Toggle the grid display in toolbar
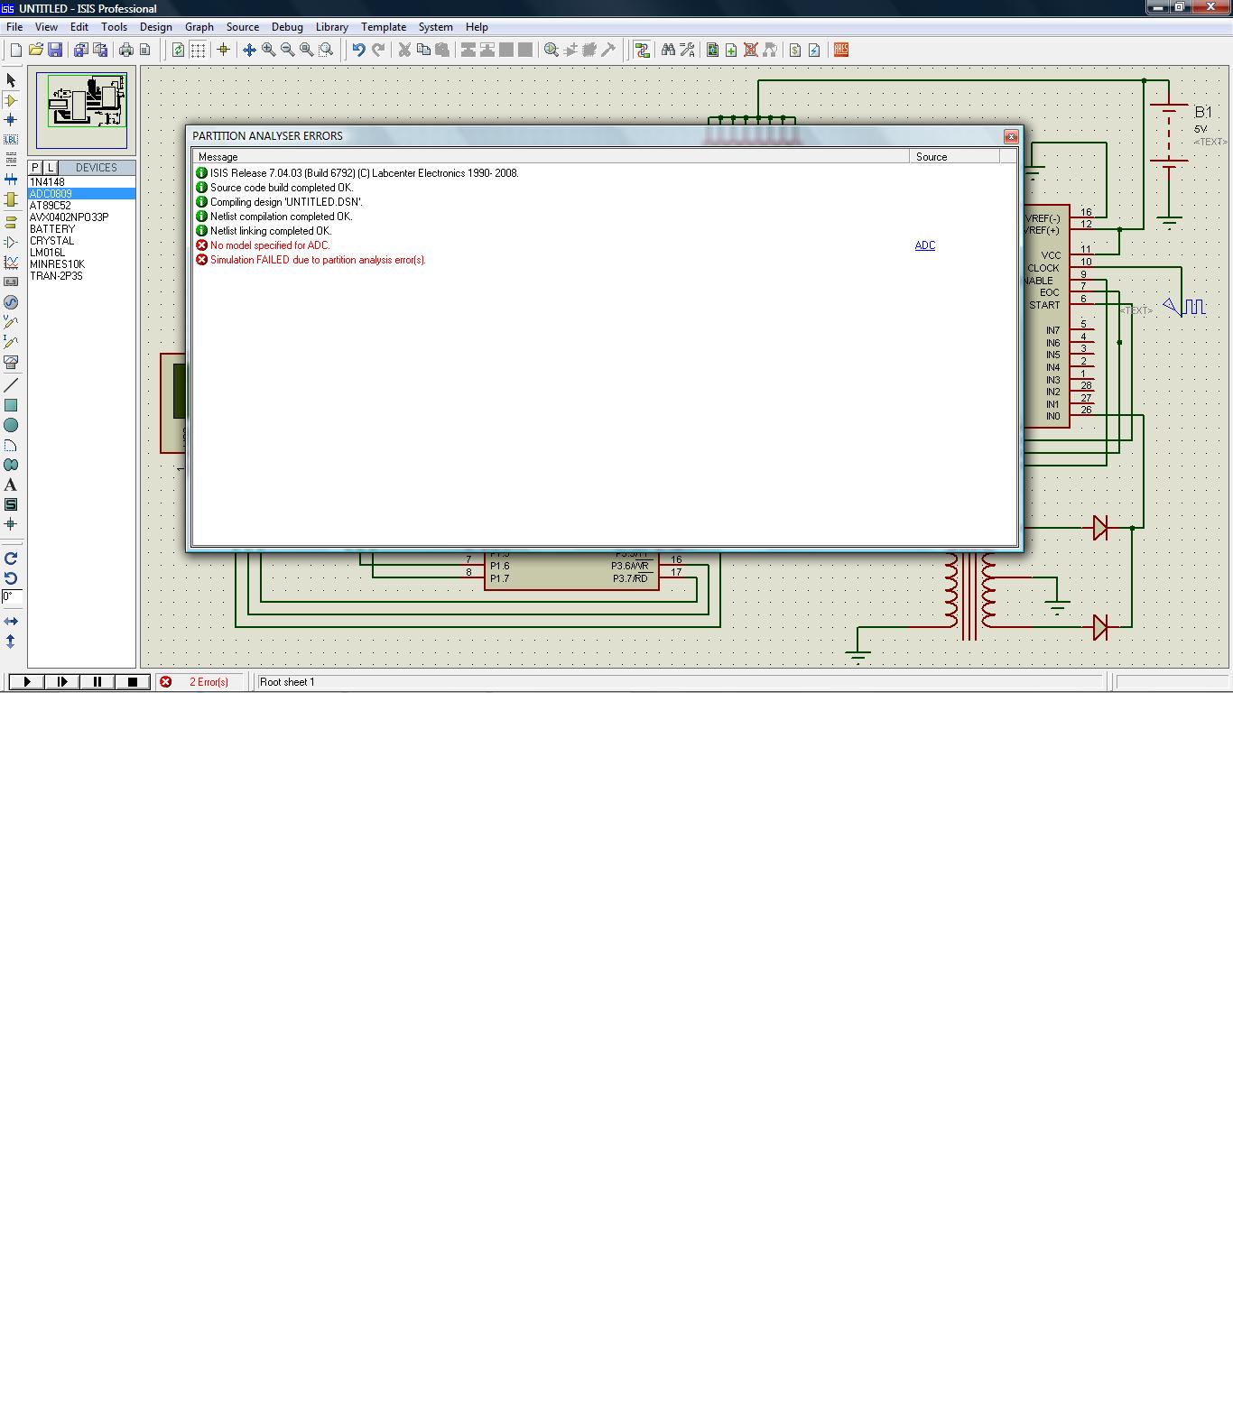 coord(198,51)
